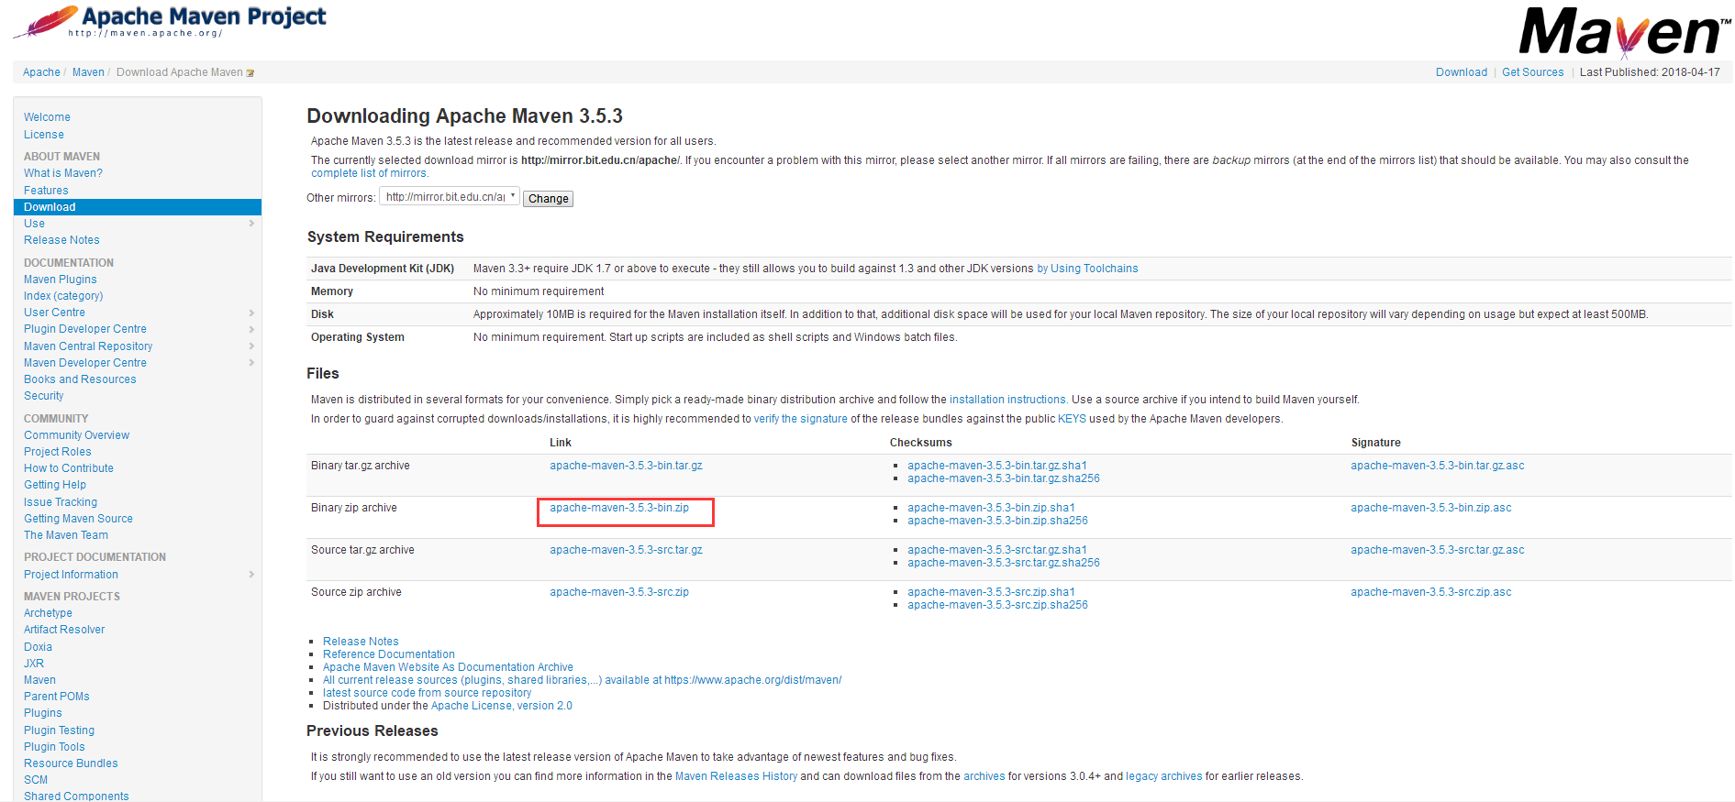Open Parent POMs sidebar link
This screenshot has height=802, width=1735.
coord(57,697)
